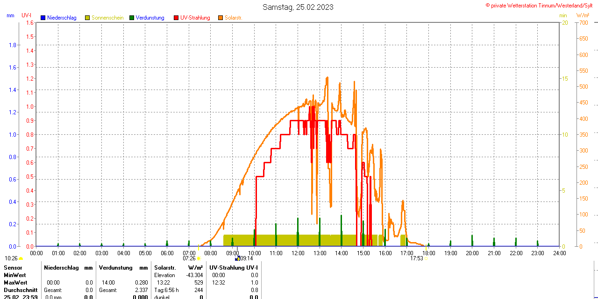This screenshot has height=299, width=598.
Task: Click the UV-Strahlung UV-I table header
Action: tap(234, 268)
